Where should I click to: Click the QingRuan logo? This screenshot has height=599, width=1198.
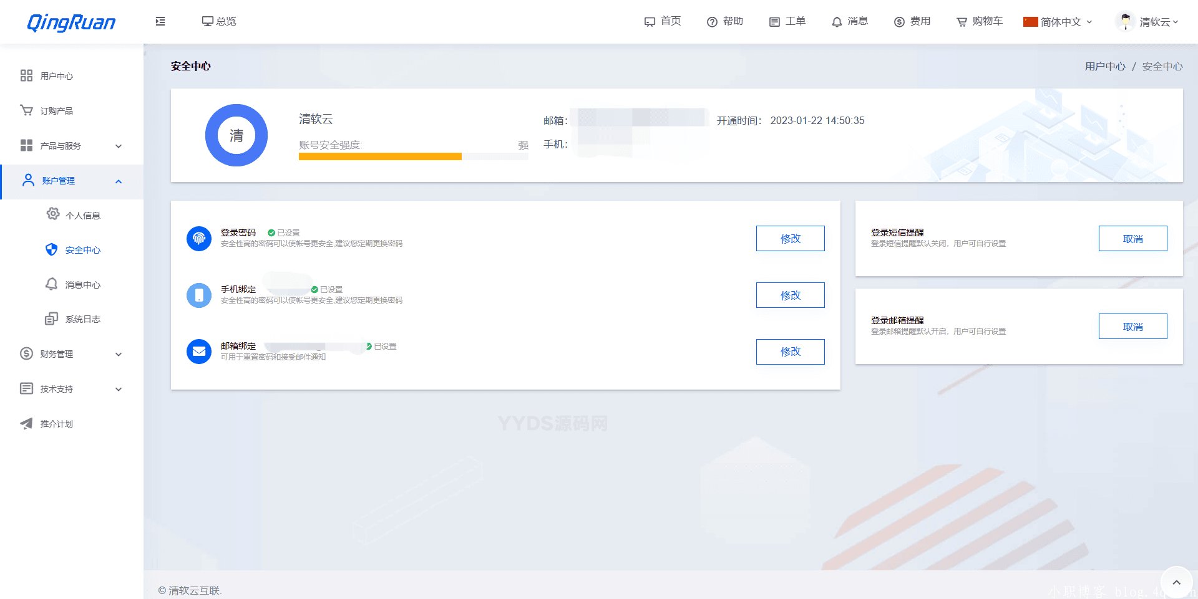[71, 22]
